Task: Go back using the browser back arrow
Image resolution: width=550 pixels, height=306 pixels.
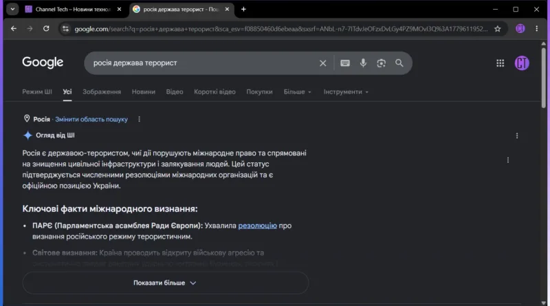Action: 13,29
